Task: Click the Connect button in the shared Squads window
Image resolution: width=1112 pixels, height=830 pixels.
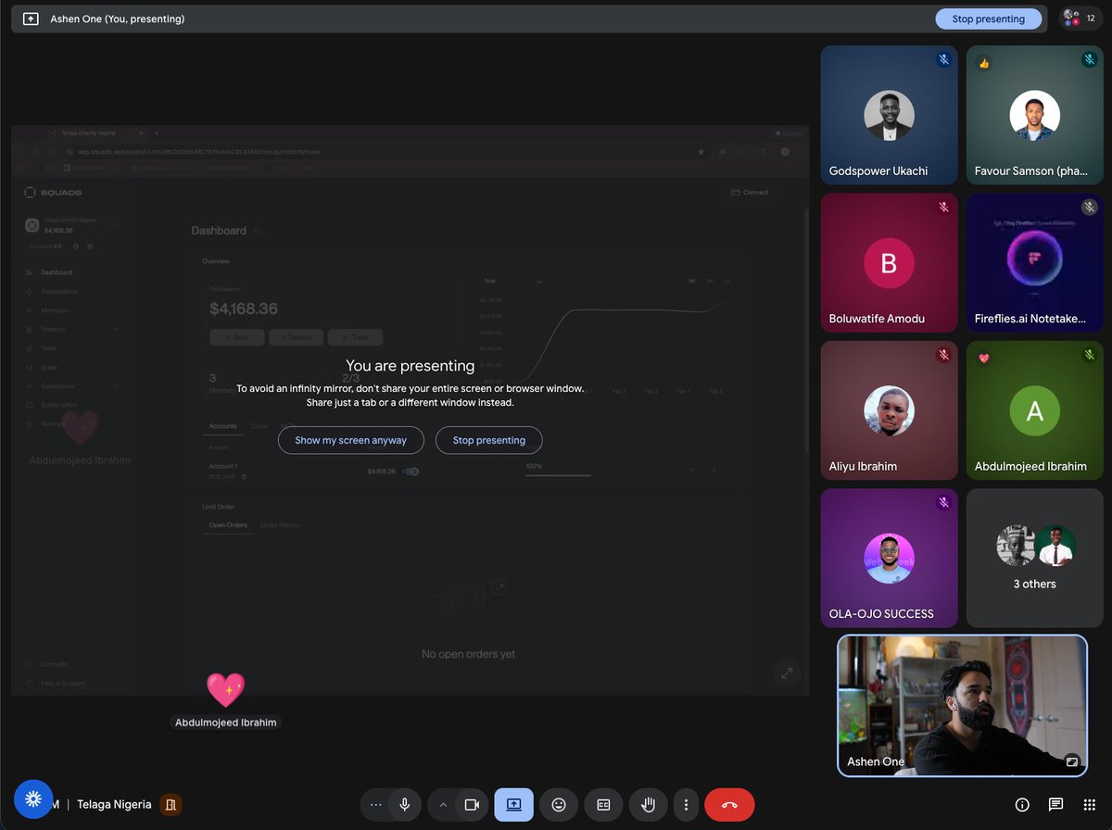Action: point(750,193)
